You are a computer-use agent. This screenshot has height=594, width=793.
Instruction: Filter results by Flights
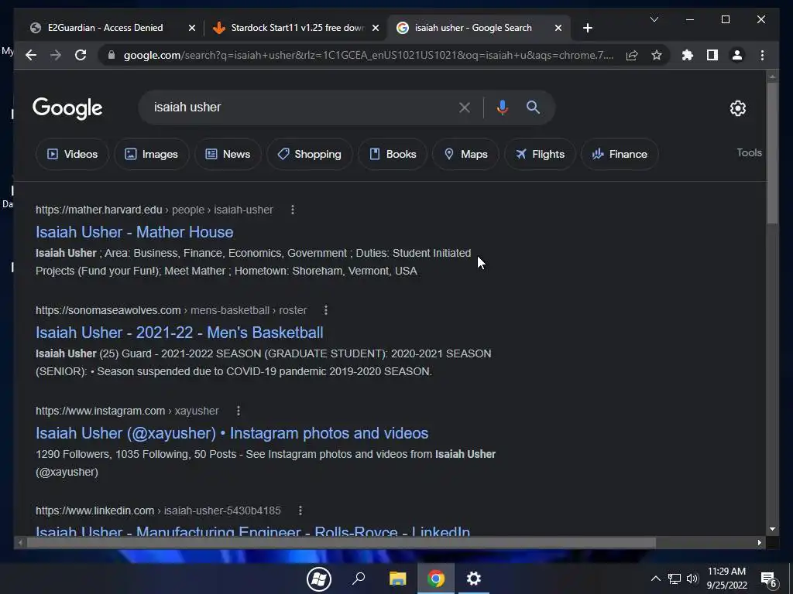click(540, 154)
